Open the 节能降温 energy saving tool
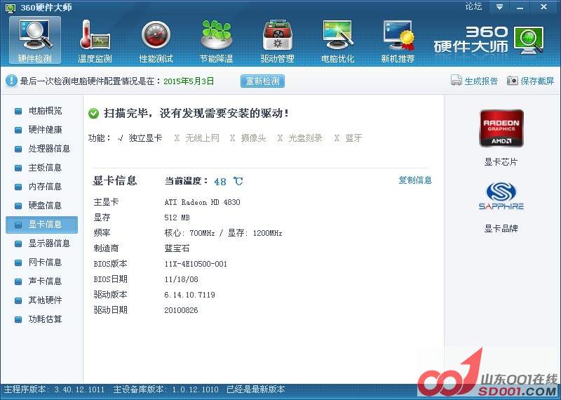This screenshot has width=561, height=400. (x=217, y=41)
